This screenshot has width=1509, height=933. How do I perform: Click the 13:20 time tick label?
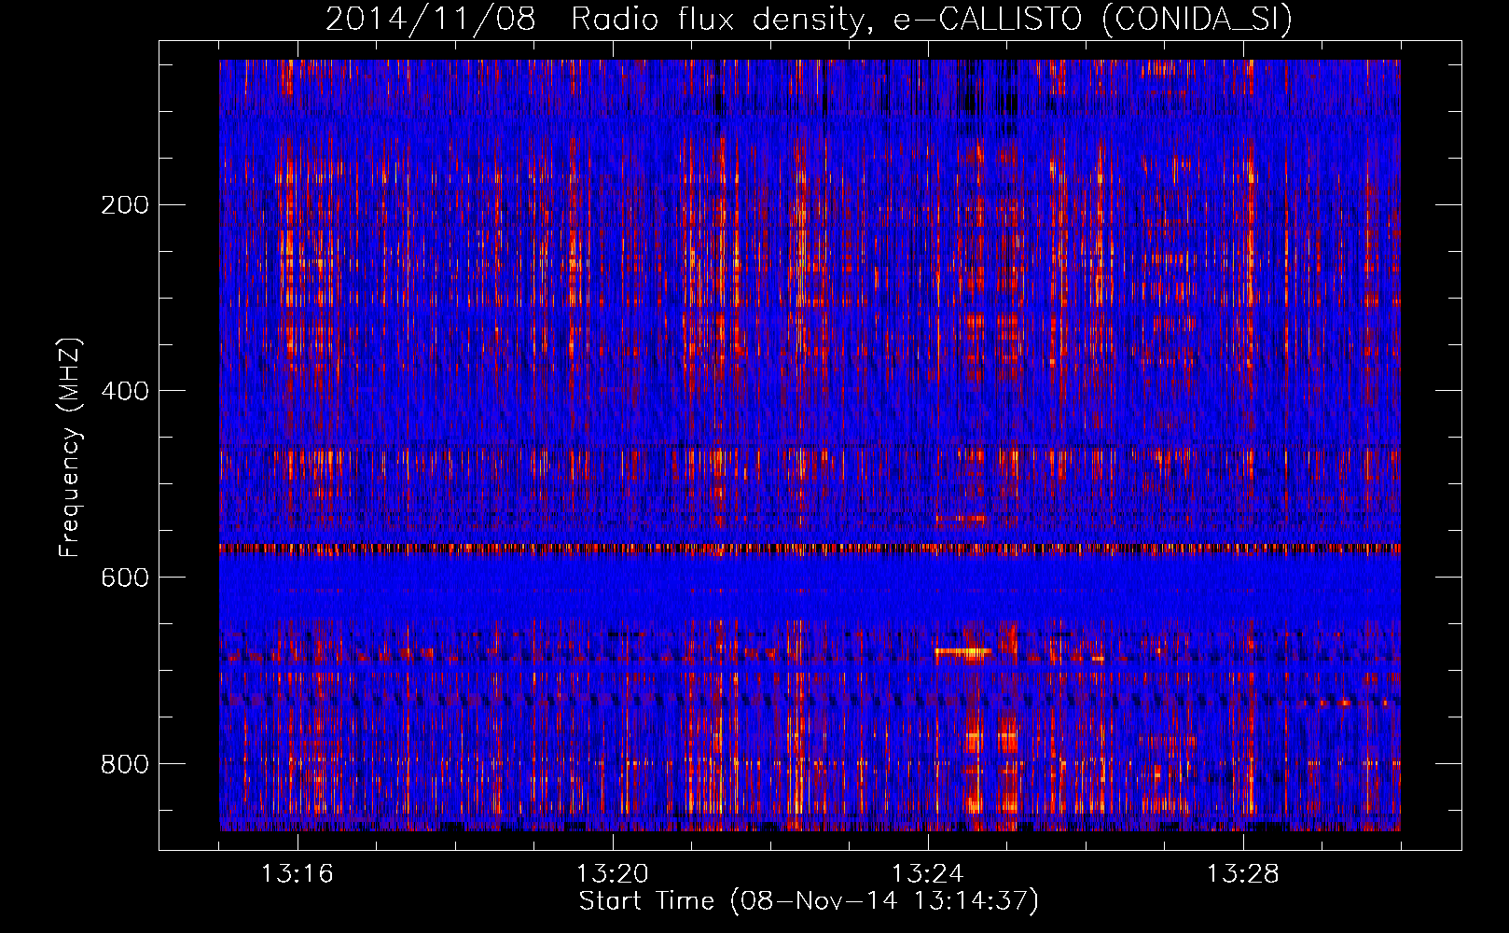click(x=612, y=874)
